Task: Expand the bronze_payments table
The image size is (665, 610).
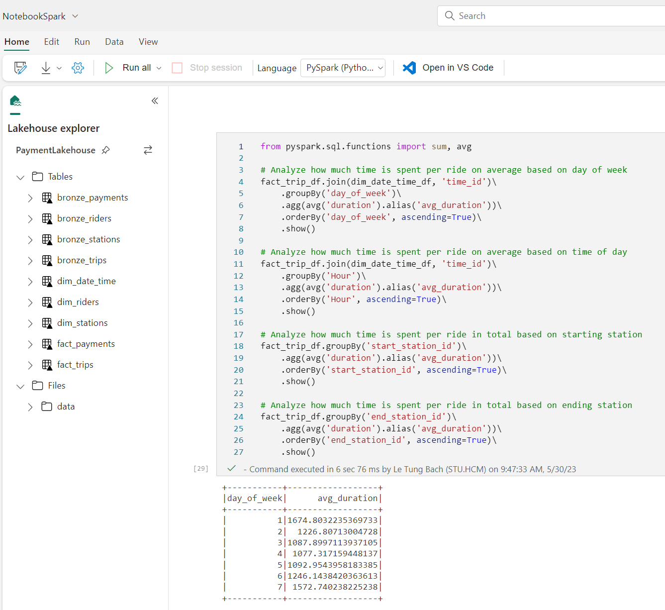Action: pyautogui.click(x=30, y=198)
